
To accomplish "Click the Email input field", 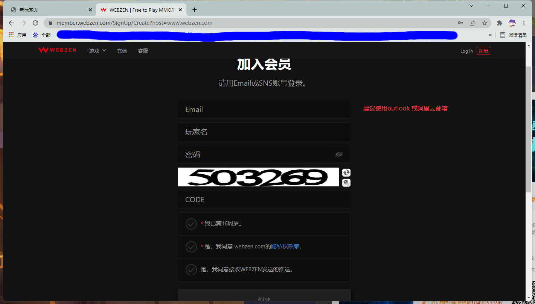I will (264, 109).
